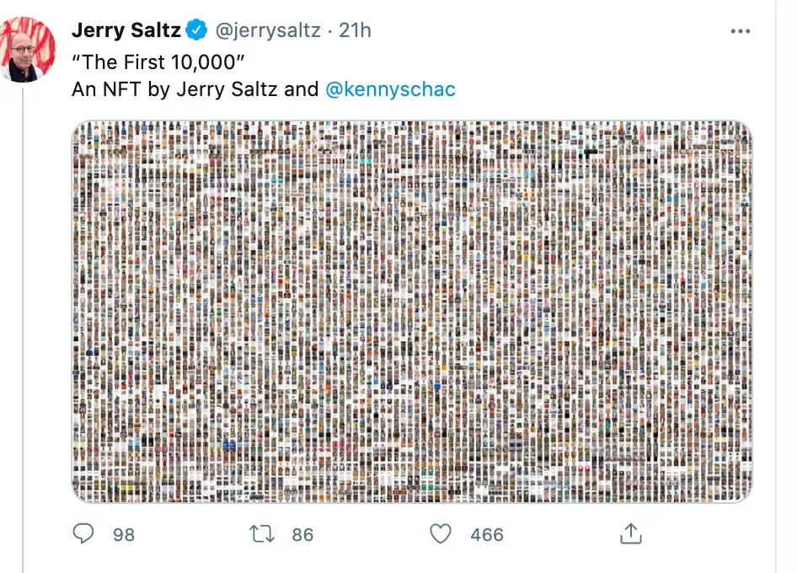The image size is (797, 573).
Task: Click the top-left corner of the collage image
Action: coord(81,130)
